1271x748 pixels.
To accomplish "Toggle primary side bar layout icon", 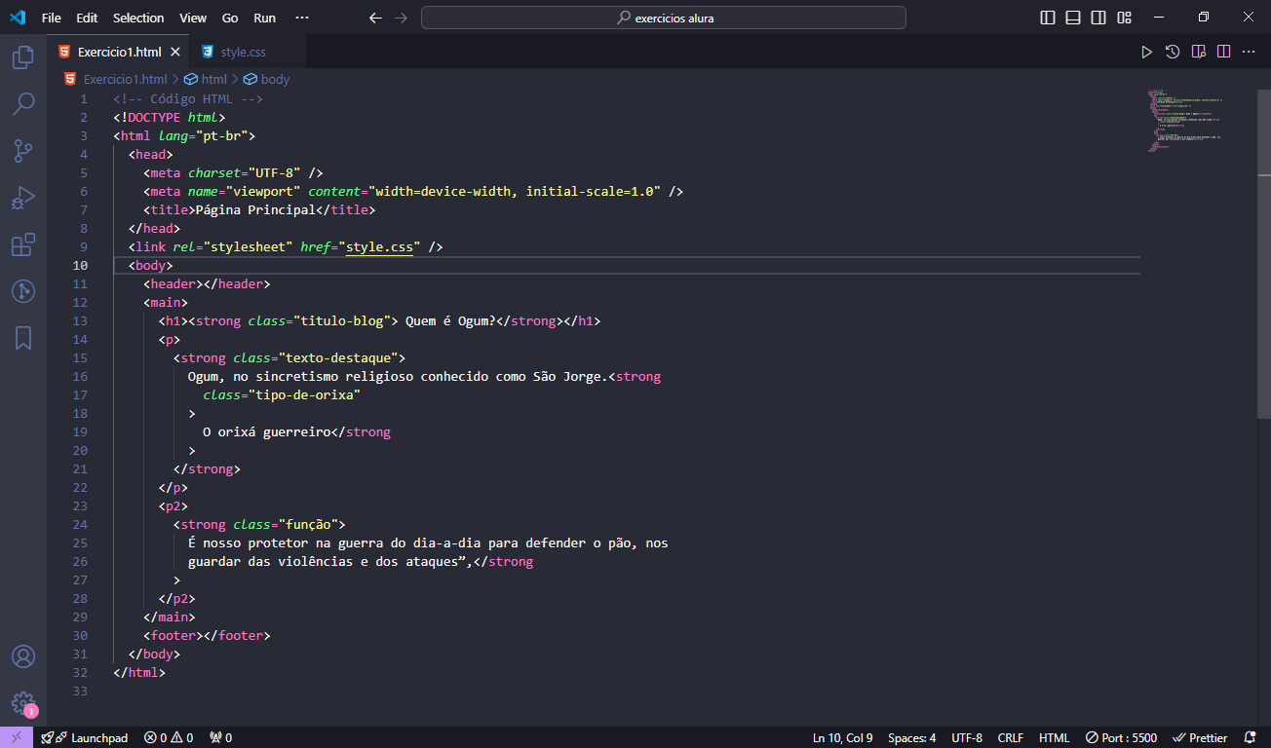I will point(1048,18).
